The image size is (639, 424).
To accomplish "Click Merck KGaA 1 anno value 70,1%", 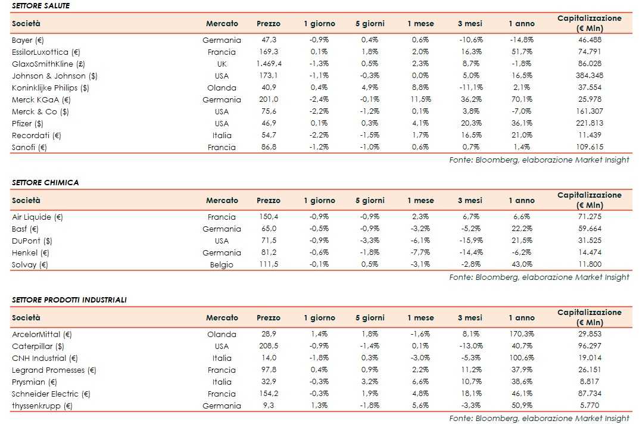I will pyautogui.click(x=521, y=99).
